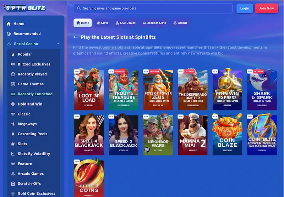The width and height of the screenshot is (284, 197).
Task: Click the Cascading Reels icon
Action: tap(13, 134)
